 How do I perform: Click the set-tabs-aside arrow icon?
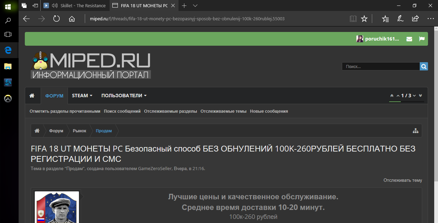point(35,5)
